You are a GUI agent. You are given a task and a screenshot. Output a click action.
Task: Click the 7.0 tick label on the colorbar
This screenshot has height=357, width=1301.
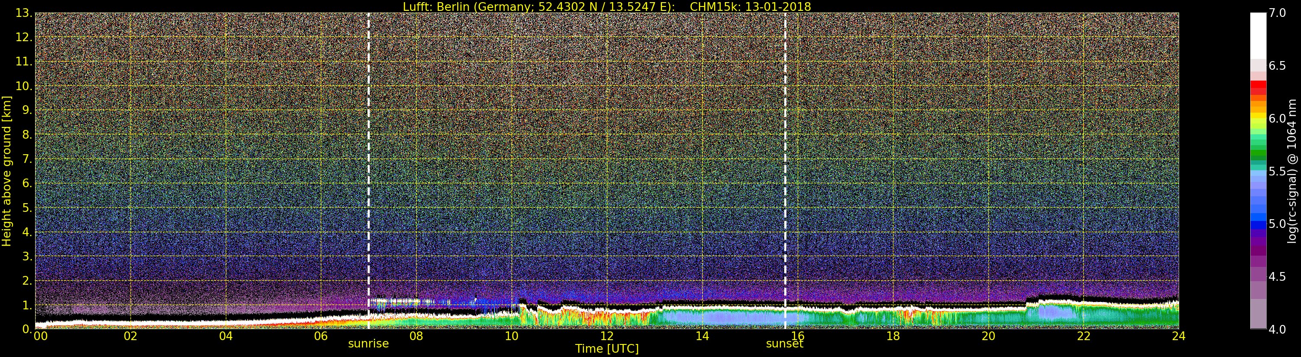[x=1277, y=13]
